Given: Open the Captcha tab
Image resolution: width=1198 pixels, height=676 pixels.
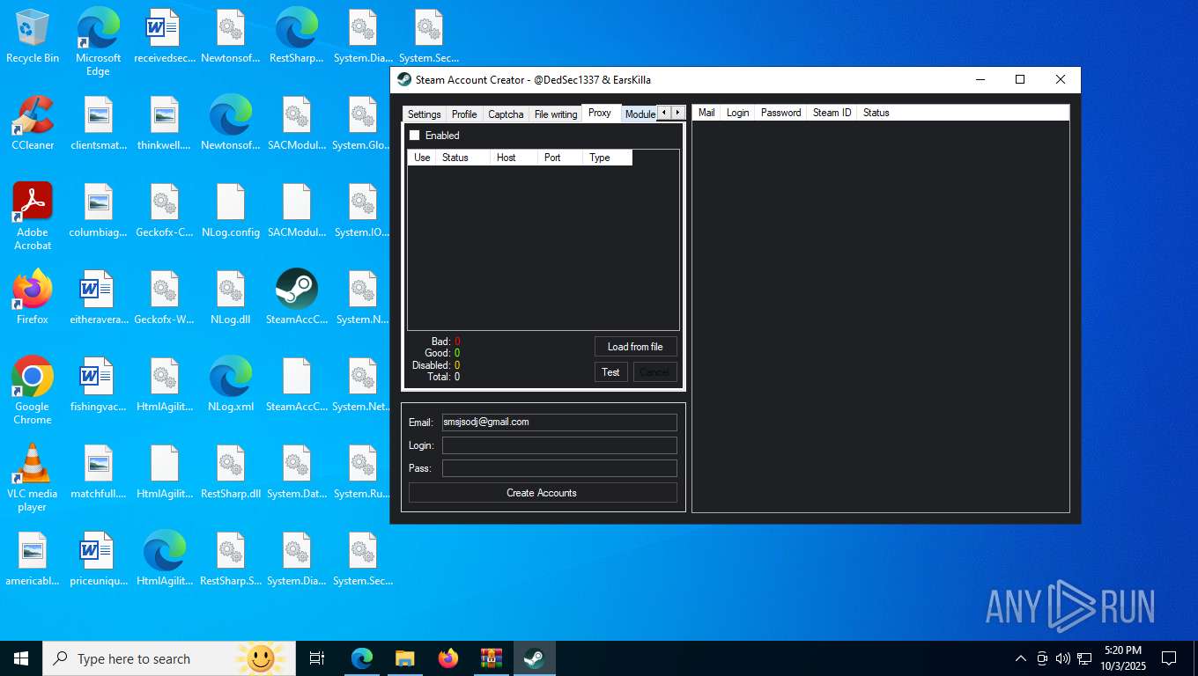Looking at the screenshot, I should tap(506, 114).
